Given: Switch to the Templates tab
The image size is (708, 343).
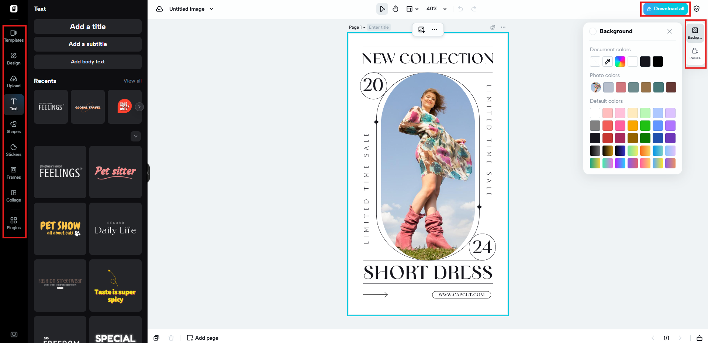Looking at the screenshot, I should tap(14, 36).
